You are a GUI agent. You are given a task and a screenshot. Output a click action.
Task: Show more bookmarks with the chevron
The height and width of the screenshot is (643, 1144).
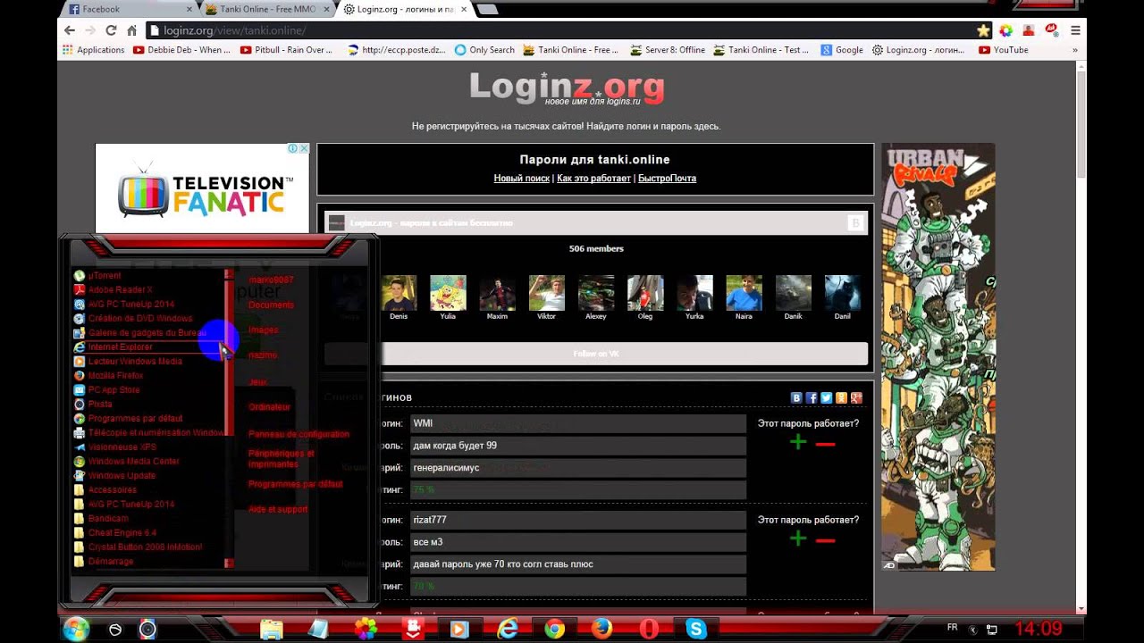click(1075, 50)
